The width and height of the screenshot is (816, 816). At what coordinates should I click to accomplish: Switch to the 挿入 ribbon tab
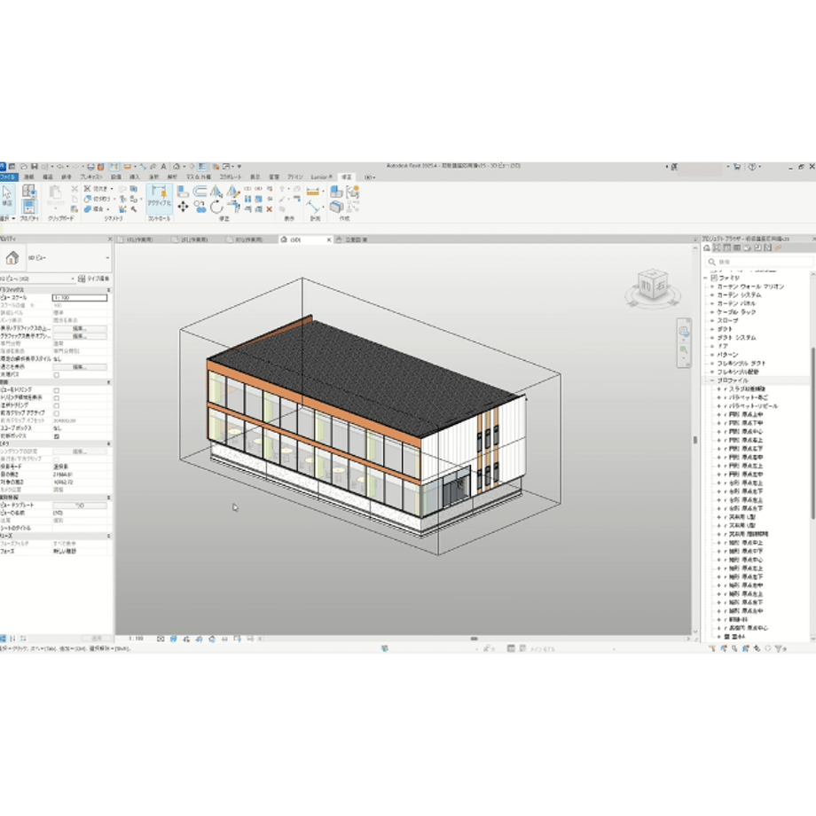[x=134, y=177]
